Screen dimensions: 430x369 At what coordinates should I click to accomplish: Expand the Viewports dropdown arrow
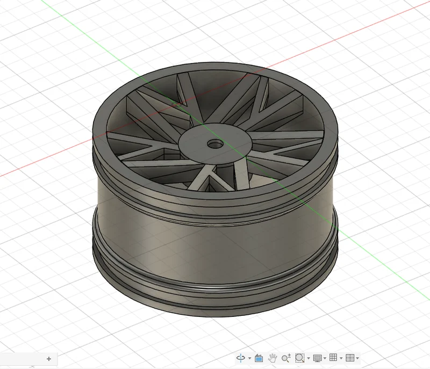point(357,358)
